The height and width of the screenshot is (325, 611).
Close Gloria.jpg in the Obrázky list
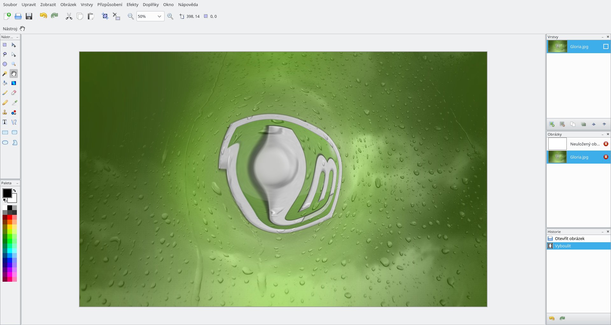point(606,157)
